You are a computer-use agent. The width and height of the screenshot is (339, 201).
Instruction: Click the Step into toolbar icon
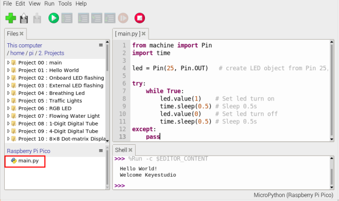click(96, 18)
